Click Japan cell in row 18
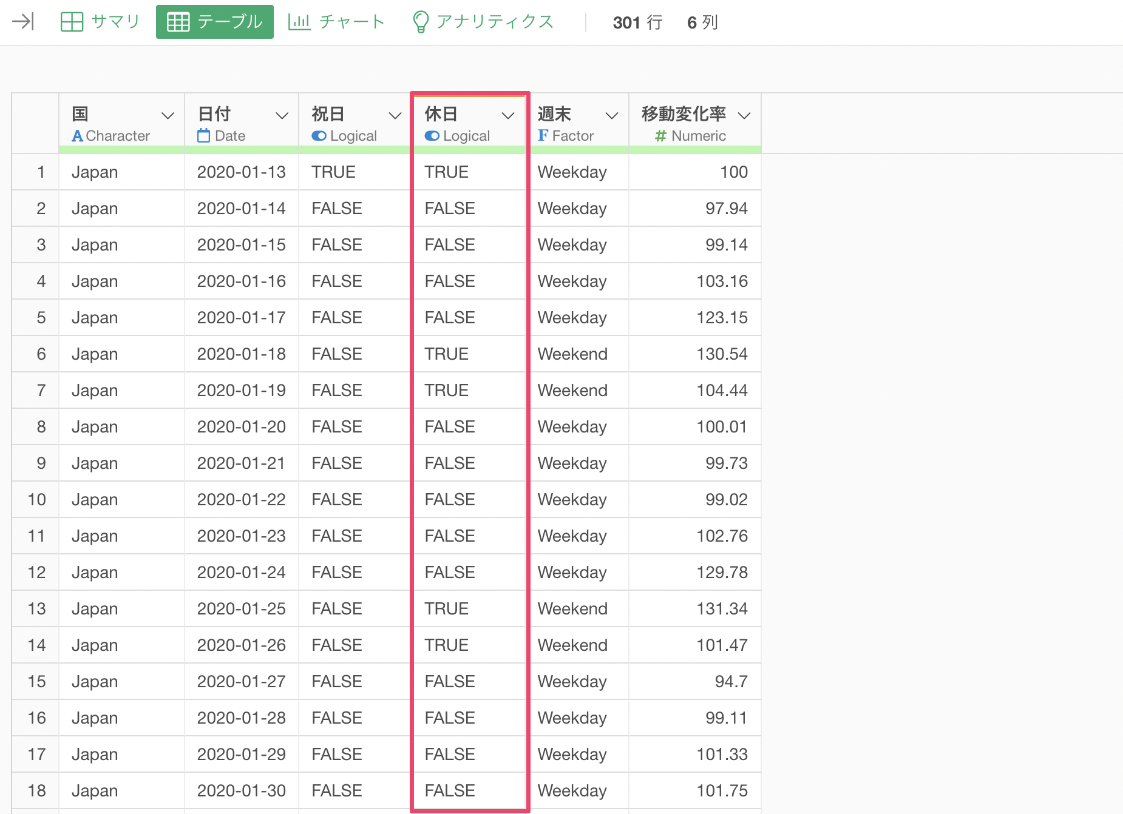Viewport: 1123px width, 814px height. [x=121, y=791]
